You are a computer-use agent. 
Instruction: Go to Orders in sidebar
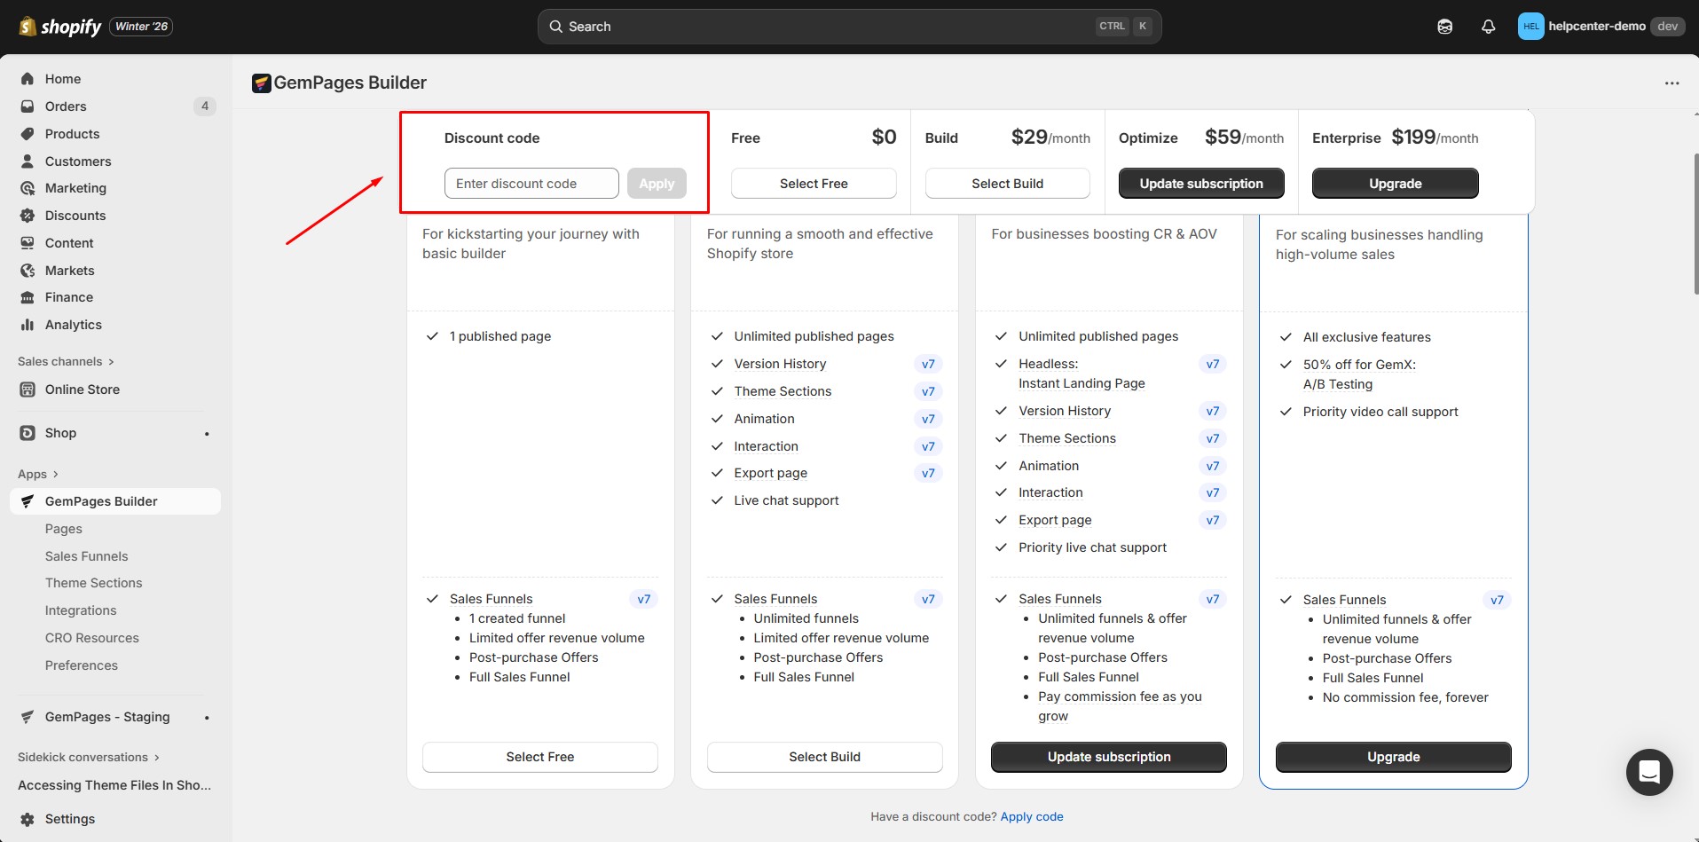(x=66, y=106)
